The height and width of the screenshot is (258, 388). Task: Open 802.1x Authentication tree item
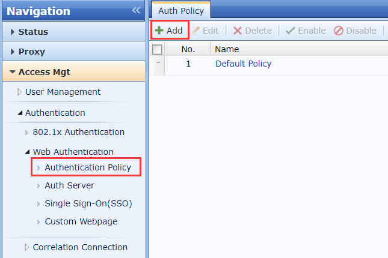click(78, 132)
